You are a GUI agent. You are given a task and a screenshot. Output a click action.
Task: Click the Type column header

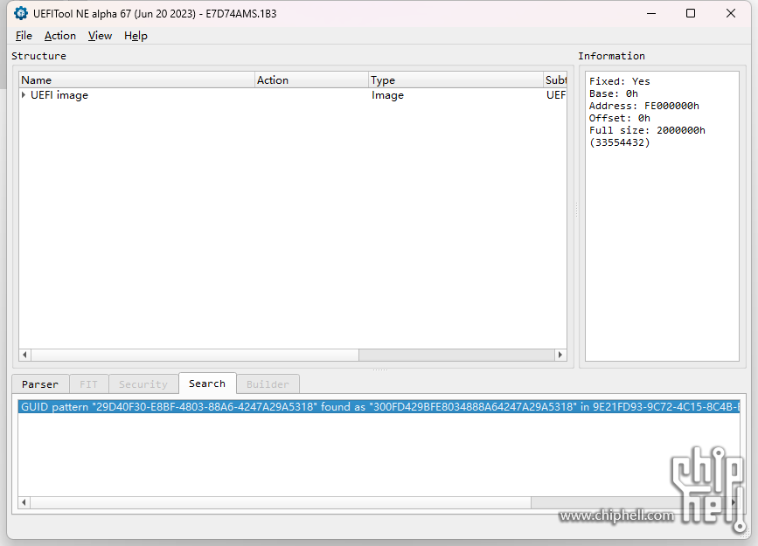(x=455, y=80)
